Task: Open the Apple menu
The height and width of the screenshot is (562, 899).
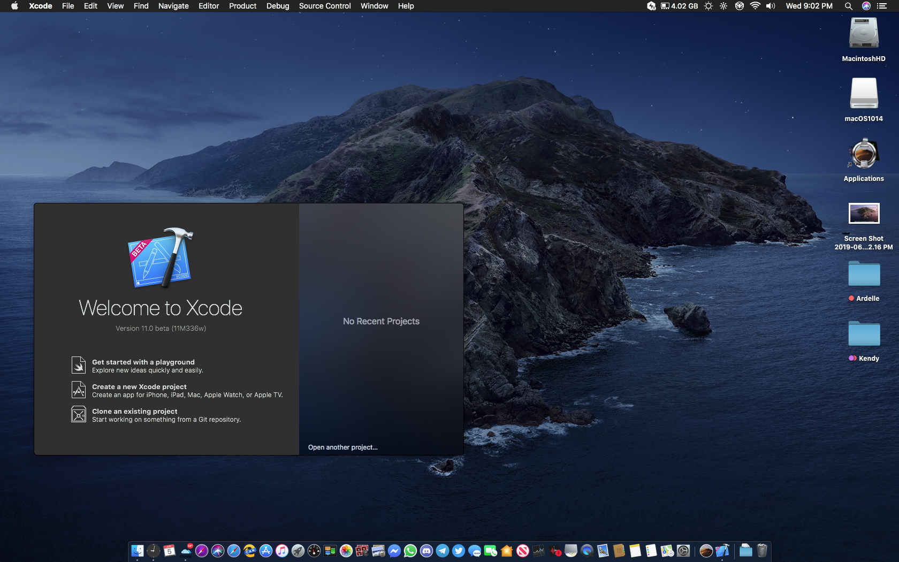Action: pyautogui.click(x=14, y=6)
